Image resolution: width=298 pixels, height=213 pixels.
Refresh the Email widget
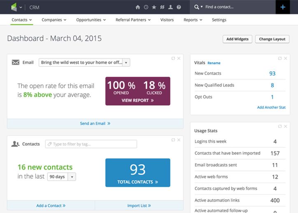coord(173,58)
